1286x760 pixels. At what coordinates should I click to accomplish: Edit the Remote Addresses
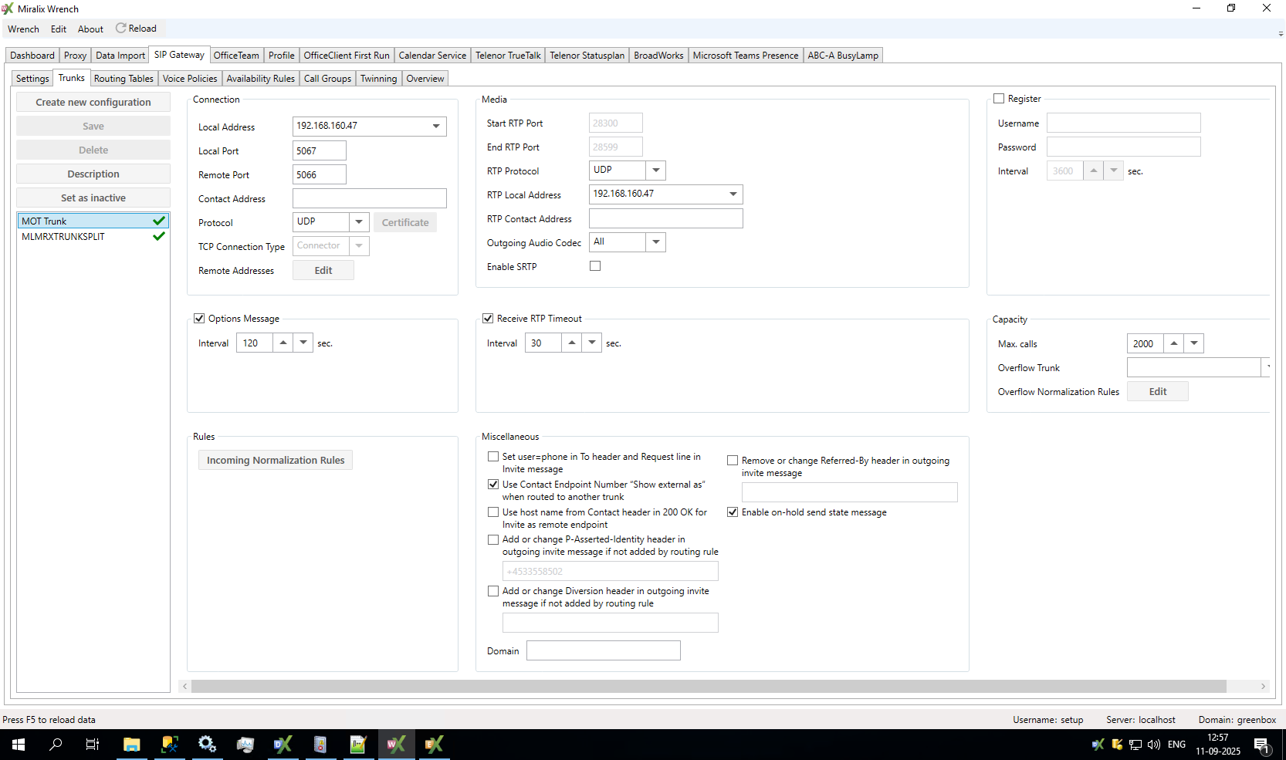pyautogui.click(x=323, y=270)
